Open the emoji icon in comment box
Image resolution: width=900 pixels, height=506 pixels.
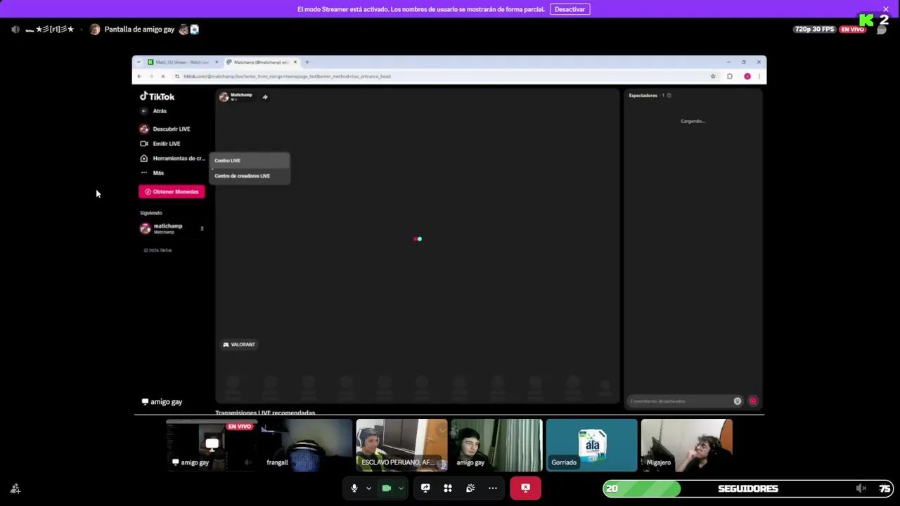point(738,401)
